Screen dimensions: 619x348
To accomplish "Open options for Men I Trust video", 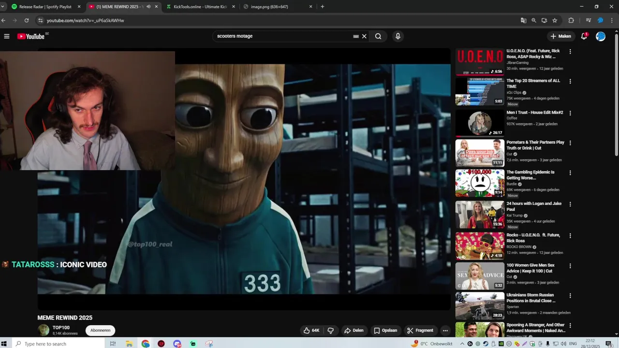I will (570, 113).
